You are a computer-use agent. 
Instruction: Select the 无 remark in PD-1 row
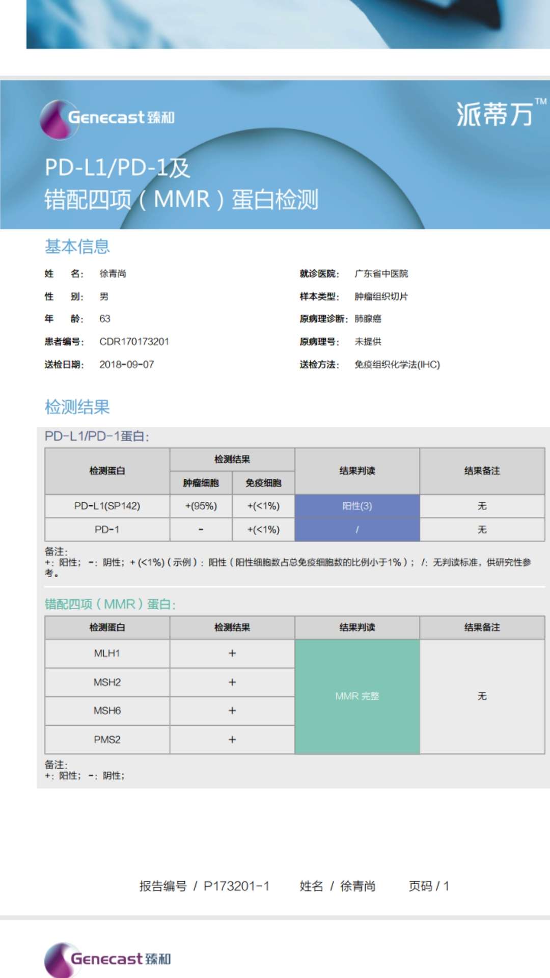(482, 530)
